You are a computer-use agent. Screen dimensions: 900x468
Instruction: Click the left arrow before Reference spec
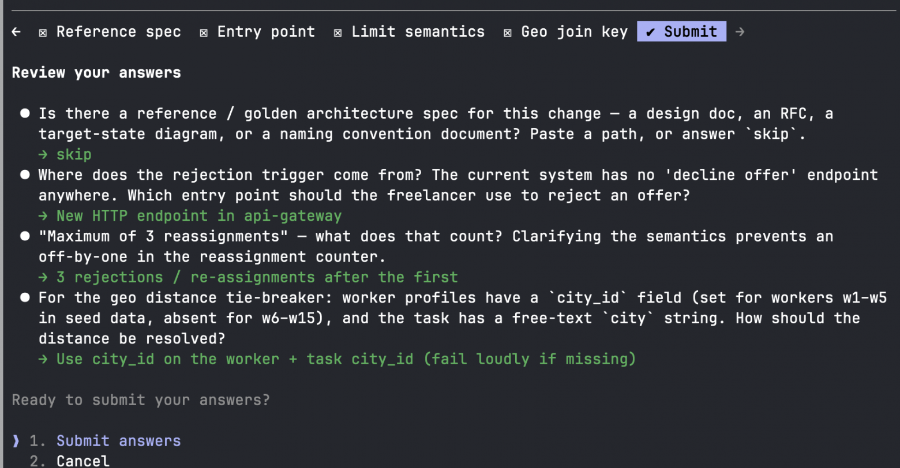click(x=16, y=32)
